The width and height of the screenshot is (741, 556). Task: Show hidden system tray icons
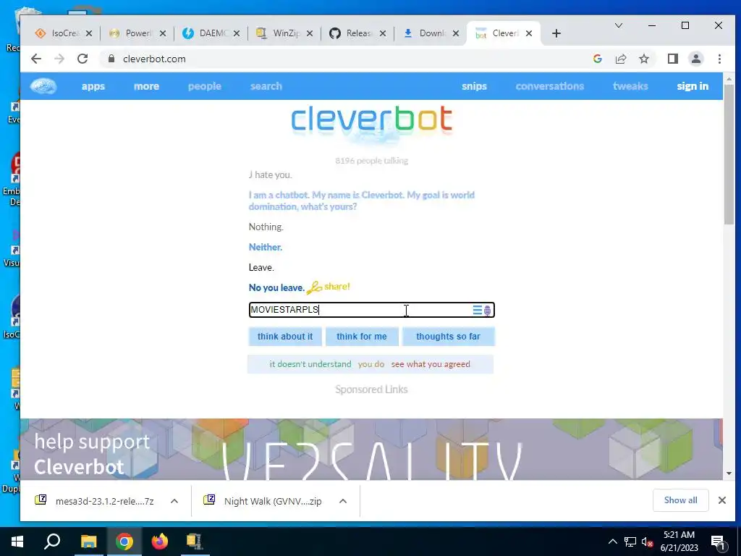click(x=612, y=542)
